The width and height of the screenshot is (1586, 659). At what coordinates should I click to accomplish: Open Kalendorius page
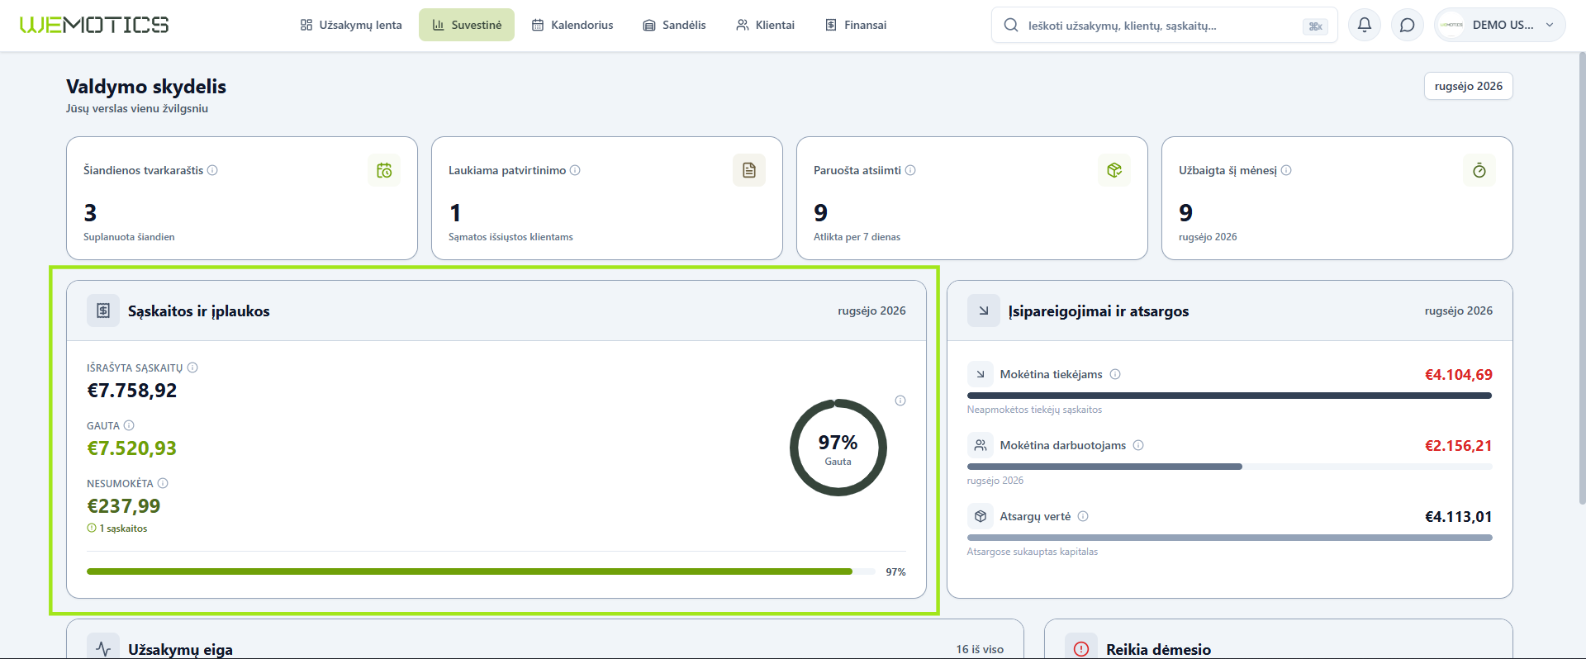tap(572, 25)
